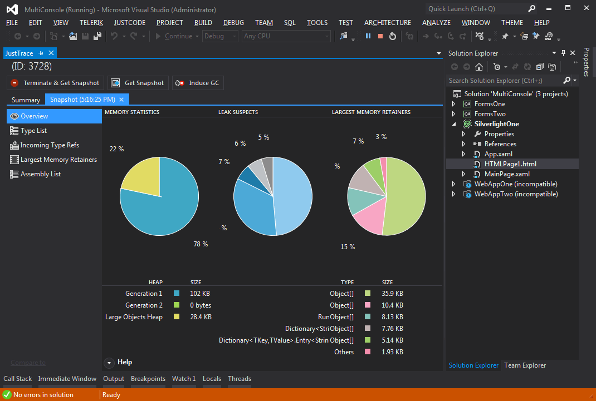The image size is (596, 401).
Task: Click search magnifier in Solution Explorer
Action: point(566,81)
